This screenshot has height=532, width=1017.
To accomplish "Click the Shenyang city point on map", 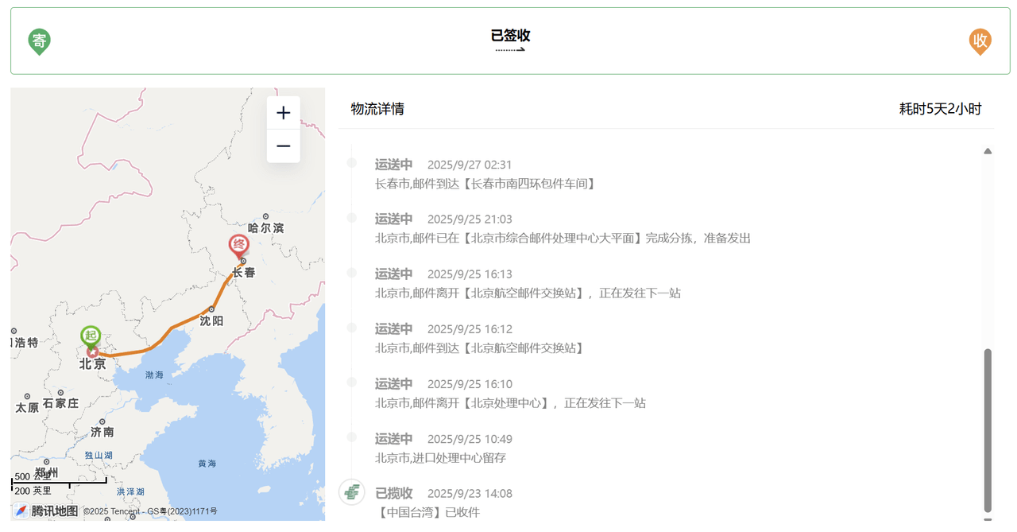I will point(211,309).
